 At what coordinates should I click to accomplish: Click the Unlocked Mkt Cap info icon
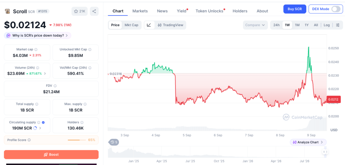[x=90, y=50]
